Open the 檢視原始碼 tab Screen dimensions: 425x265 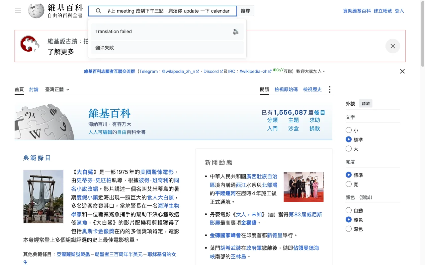[x=286, y=89]
